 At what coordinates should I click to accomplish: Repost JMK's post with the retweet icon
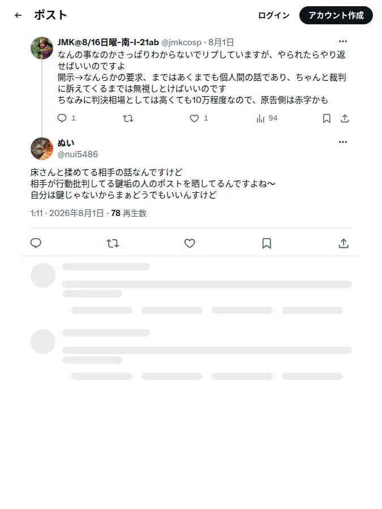click(x=128, y=119)
